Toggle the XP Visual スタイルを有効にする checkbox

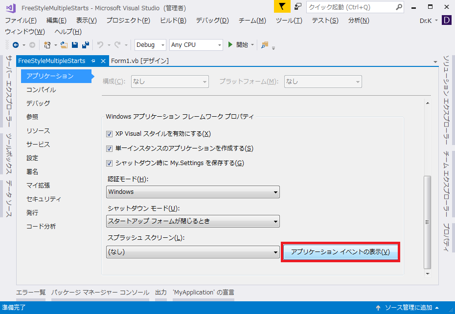(x=110, y=134)
